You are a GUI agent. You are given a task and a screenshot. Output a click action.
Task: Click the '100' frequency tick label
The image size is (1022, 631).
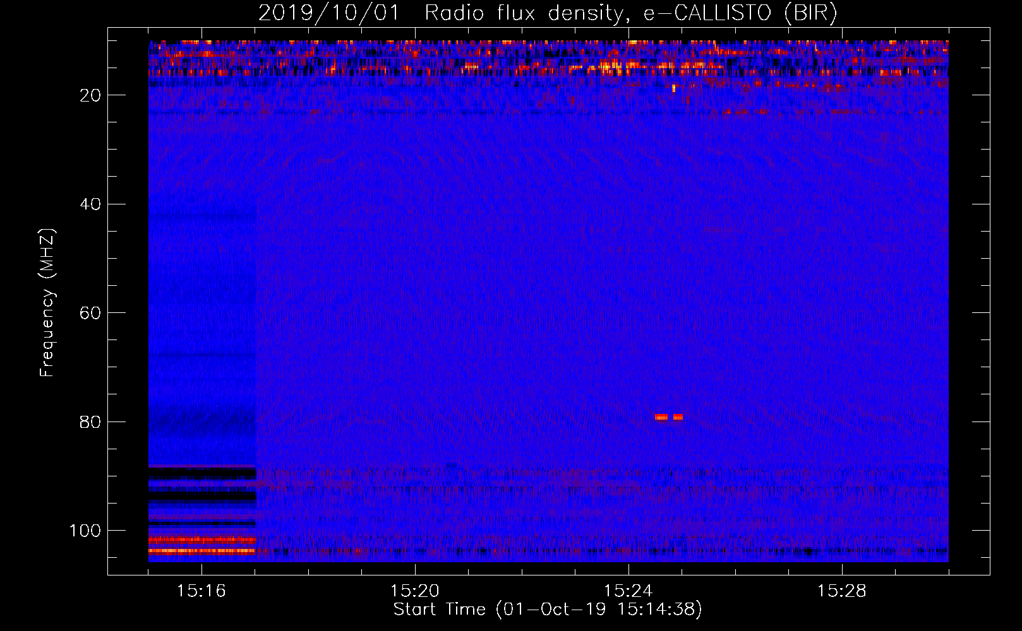coord(85,531)
